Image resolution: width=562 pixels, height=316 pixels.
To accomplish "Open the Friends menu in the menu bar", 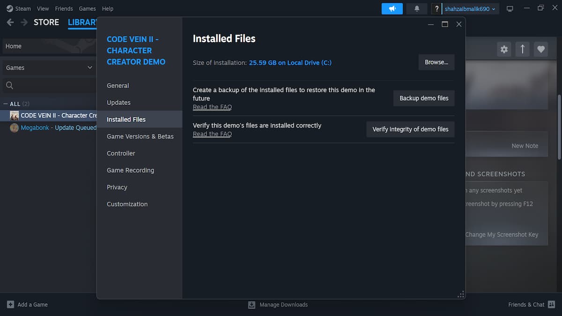I will 64,8.
